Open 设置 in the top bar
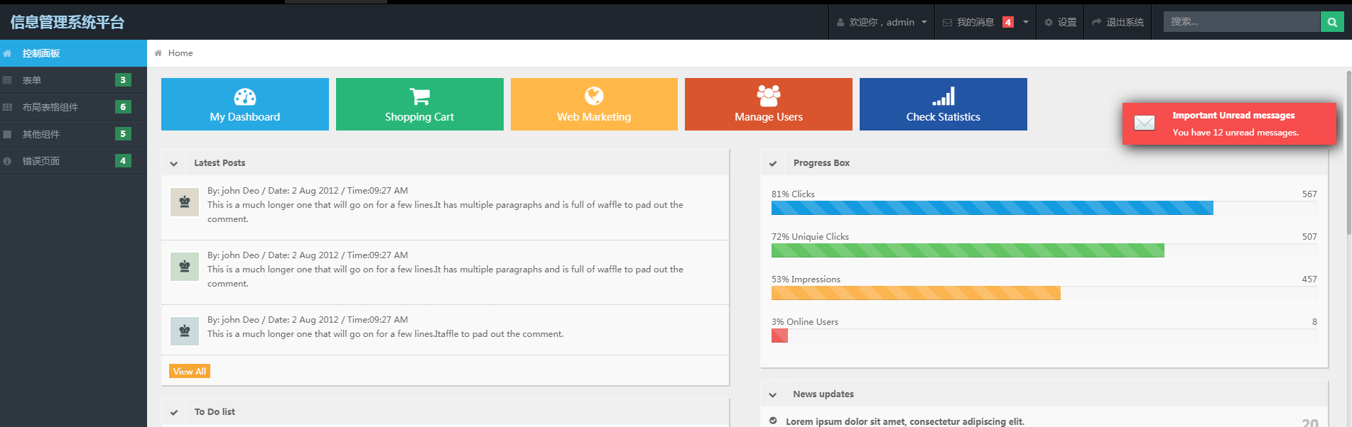This screenshot has width=1352, height=427. pos(1060,22)
